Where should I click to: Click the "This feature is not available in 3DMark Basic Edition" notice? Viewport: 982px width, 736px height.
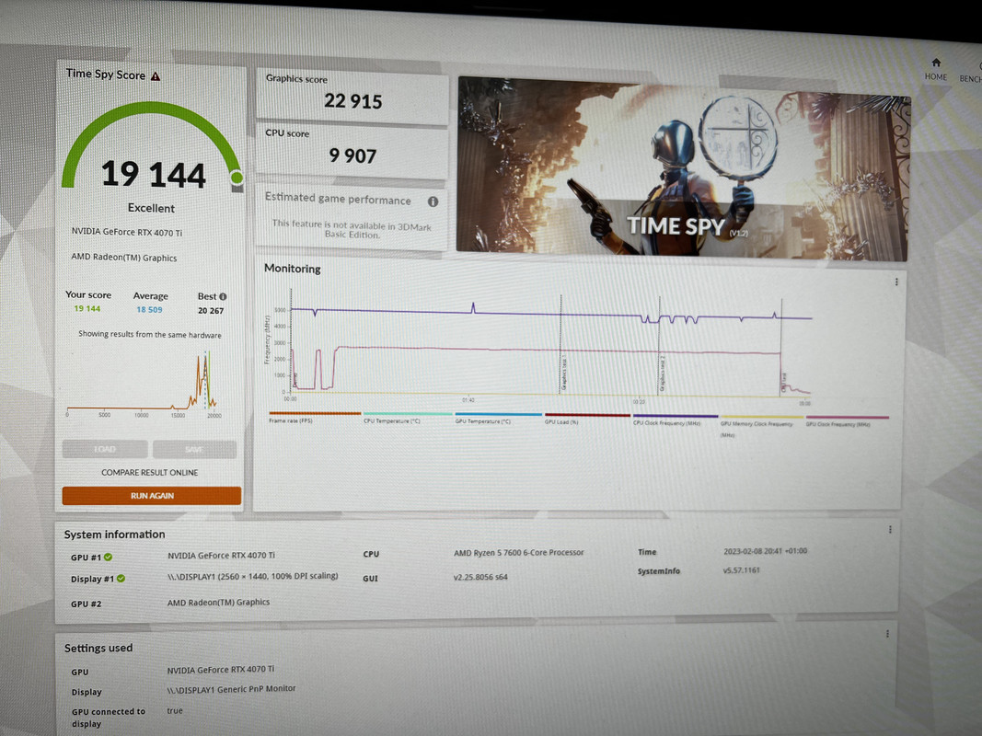click(352, 229)
